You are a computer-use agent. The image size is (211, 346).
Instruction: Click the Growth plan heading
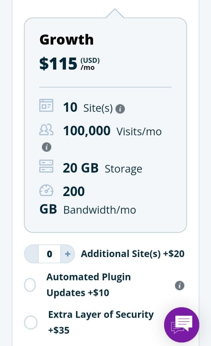tap(67, 40)
